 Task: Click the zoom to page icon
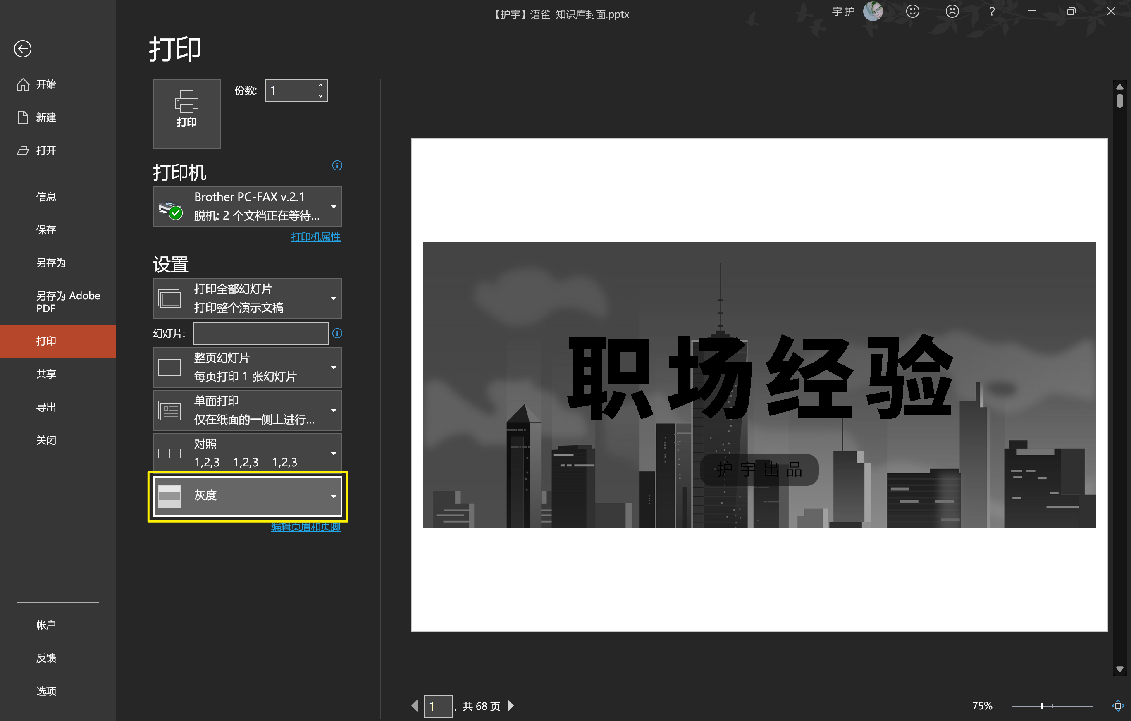1118,706
